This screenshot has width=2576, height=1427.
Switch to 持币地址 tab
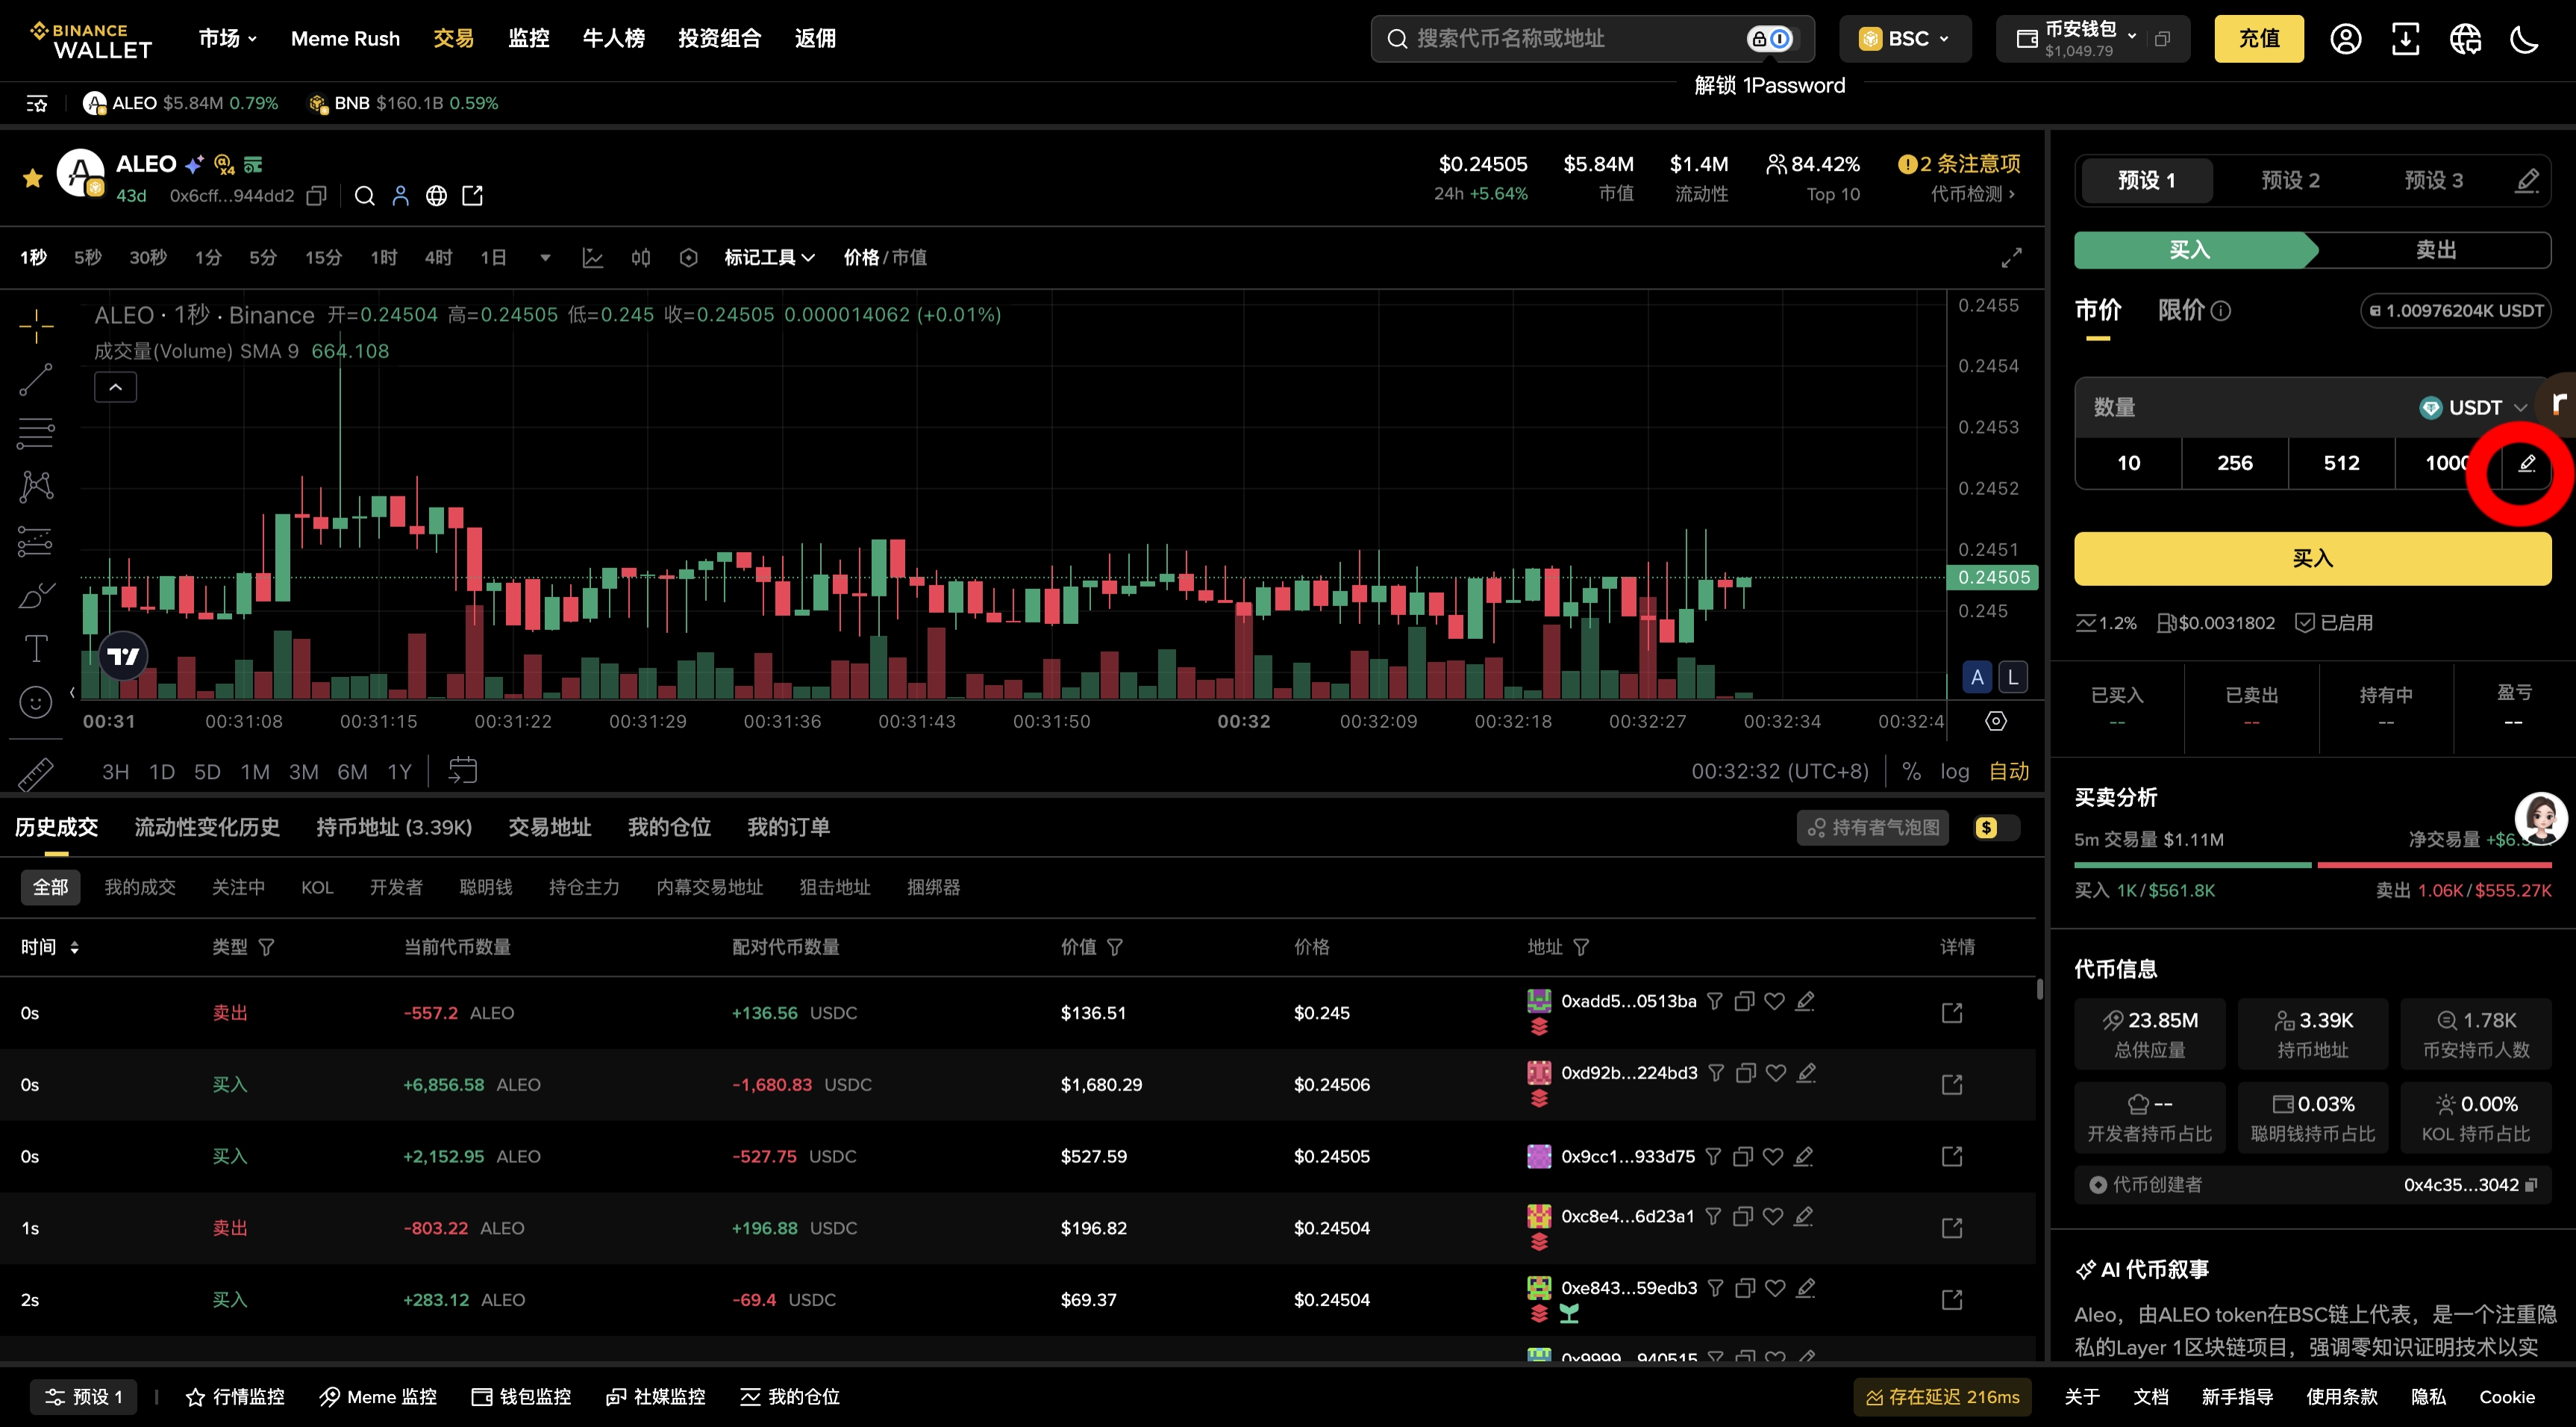pos(394,828)
